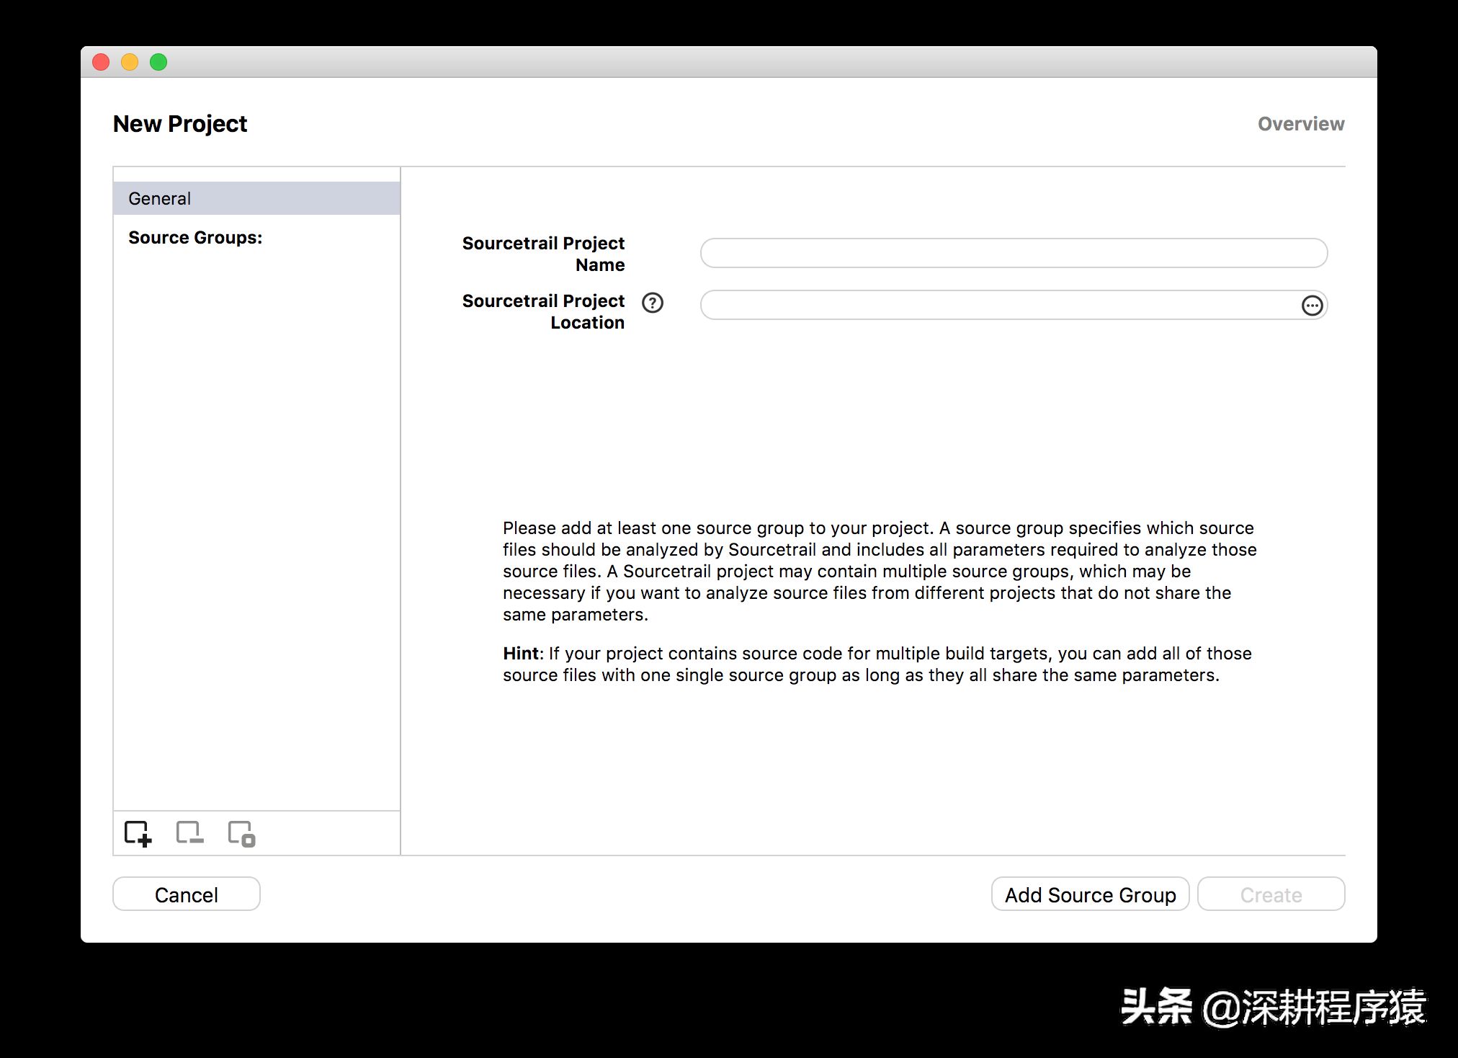The image size is (1458, 1058).
Task: Minimize the window with yellow button
Action: point(130,62)
